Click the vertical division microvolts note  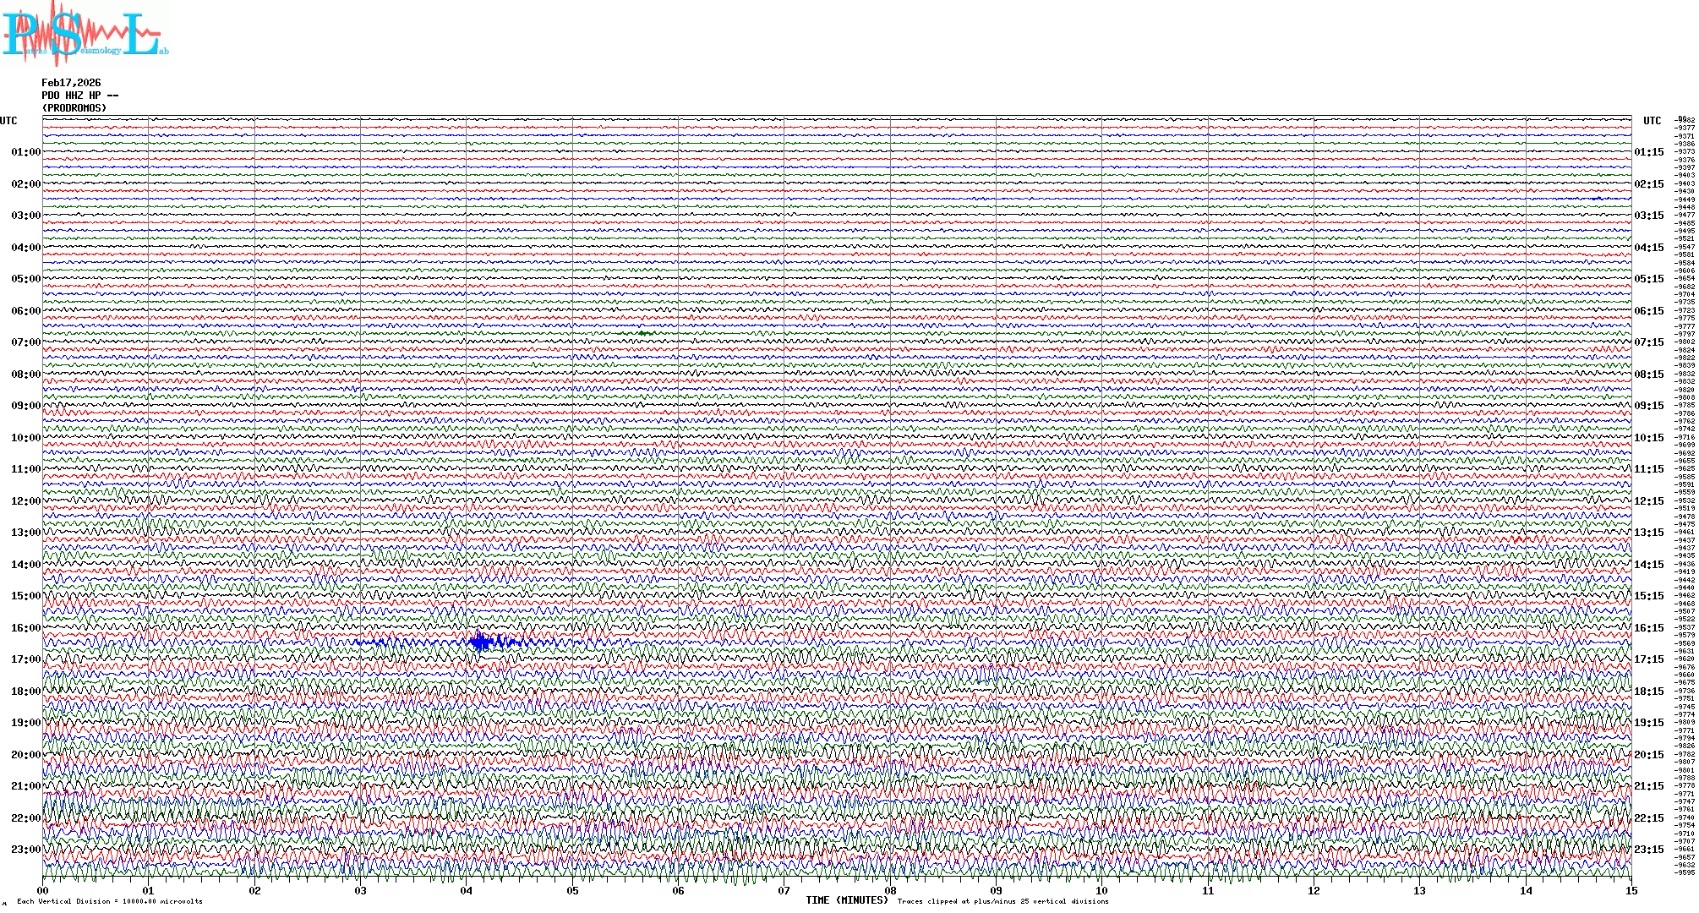pyautogui.click(x=110, y=901)
